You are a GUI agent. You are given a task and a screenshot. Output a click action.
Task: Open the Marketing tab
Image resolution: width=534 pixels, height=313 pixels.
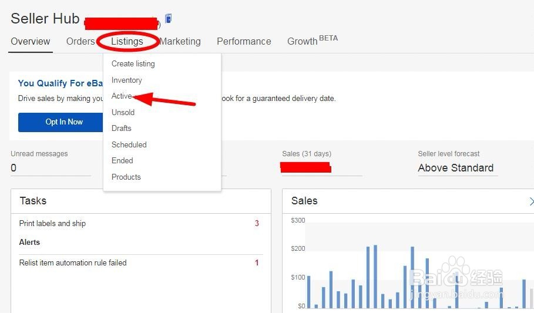point(180,42)
